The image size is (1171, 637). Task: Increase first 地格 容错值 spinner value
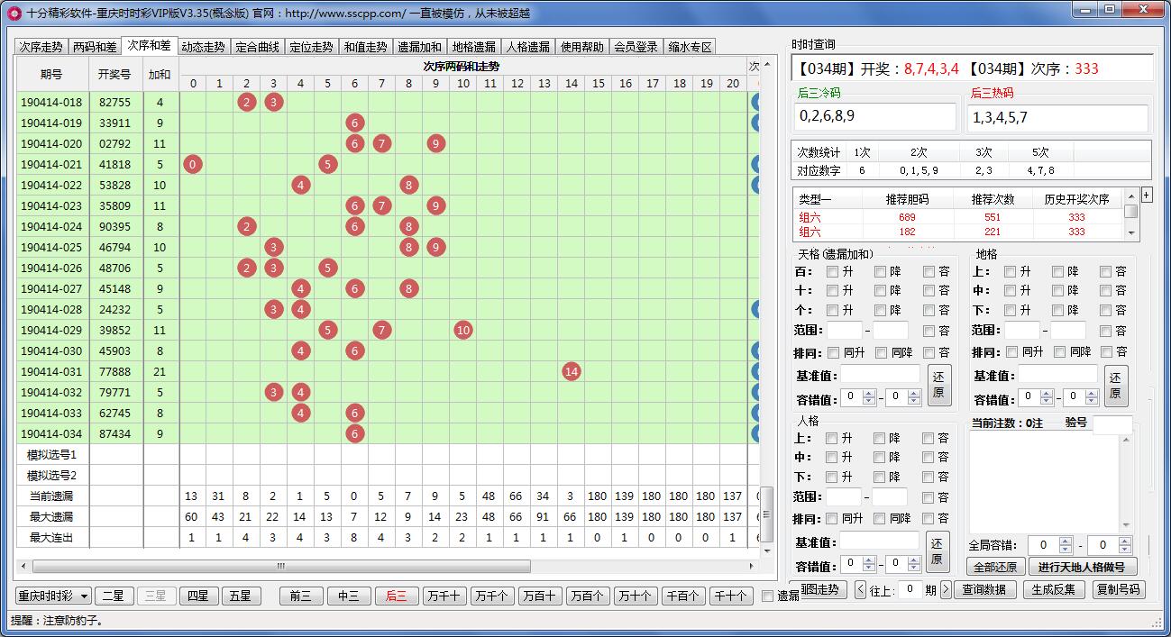[1047, 393]
